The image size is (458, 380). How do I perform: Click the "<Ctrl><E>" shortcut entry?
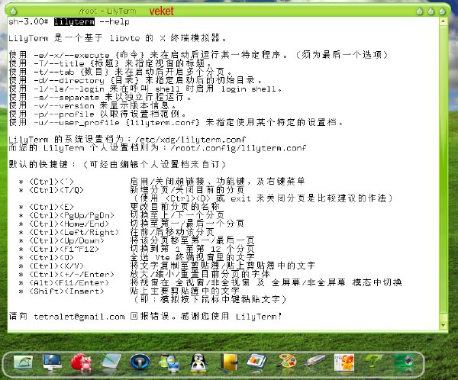coord(51,208)
